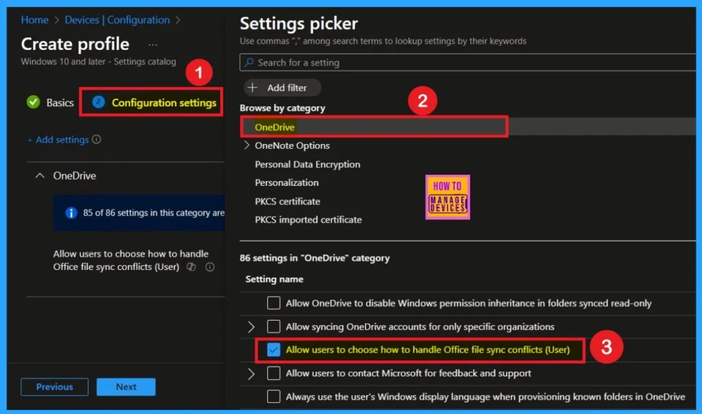The image size is (702, 414).
Task: Open the ellipsis menu beside Create profile
Action: tap(153, 45)
